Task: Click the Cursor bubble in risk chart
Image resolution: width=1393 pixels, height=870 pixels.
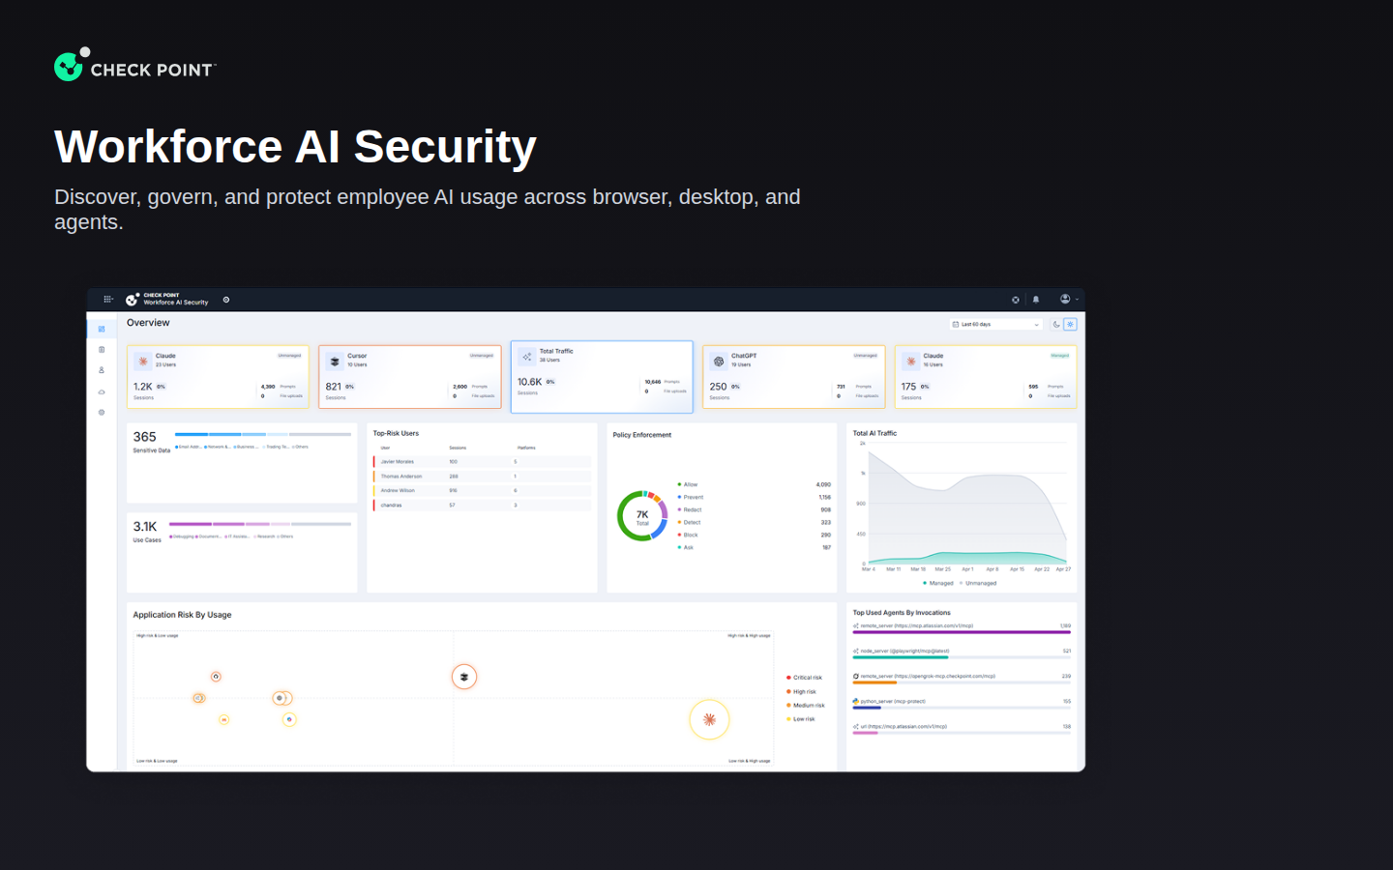Action: pos(464,677)
